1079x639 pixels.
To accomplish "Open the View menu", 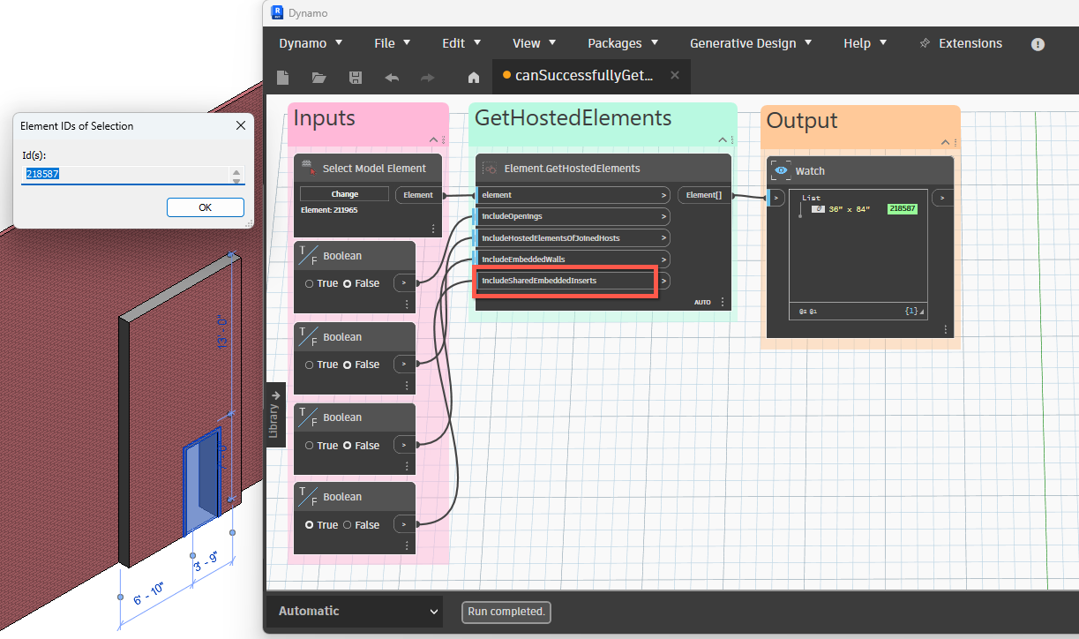I will 535,43.
